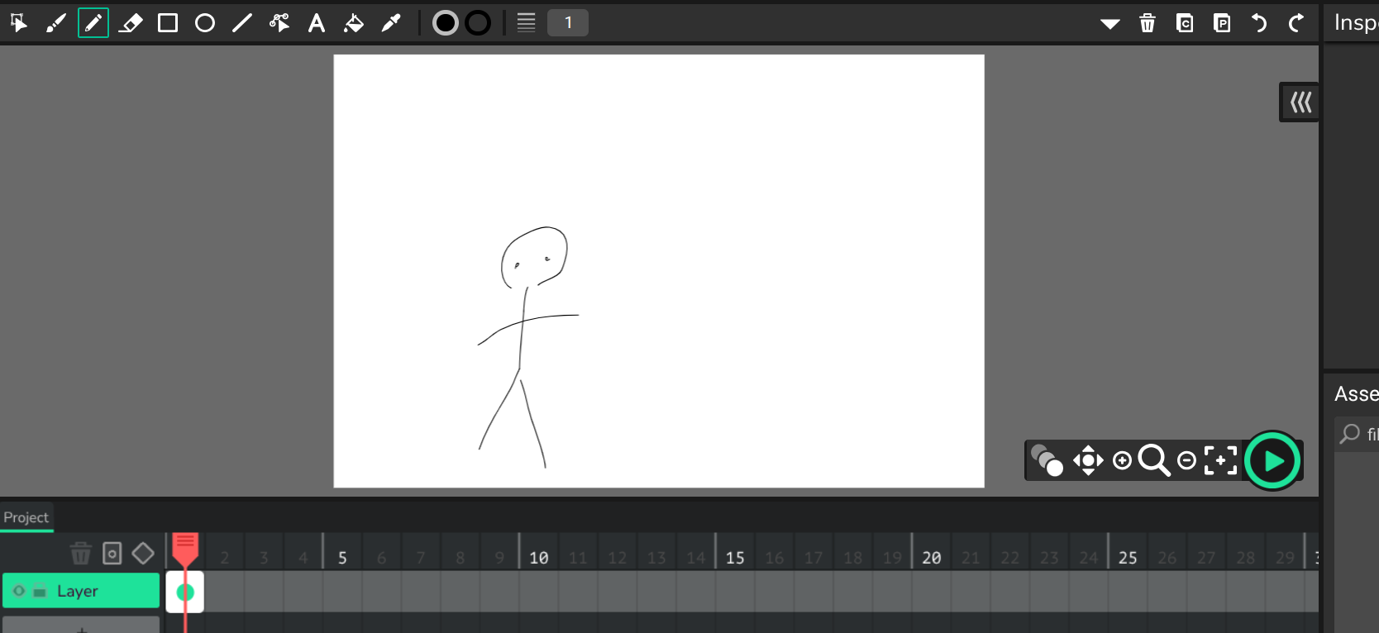Open brush stroke options lines menu
The width and height of the screenshot is (1379, 633).
tap(526, 23)
